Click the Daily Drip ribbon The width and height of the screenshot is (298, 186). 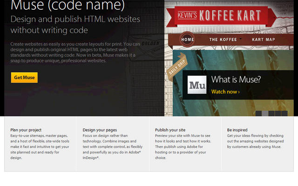point(177,67)
